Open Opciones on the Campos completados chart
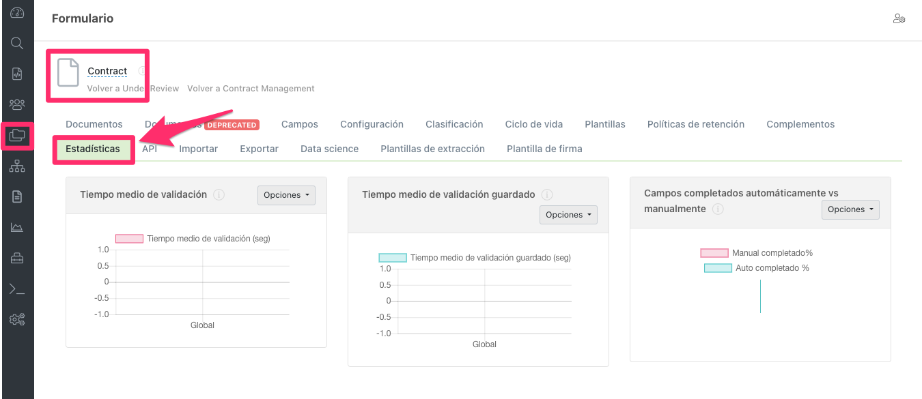Image resolution: width=922 pixels, height=399 pixels. (x=850, y=209)
